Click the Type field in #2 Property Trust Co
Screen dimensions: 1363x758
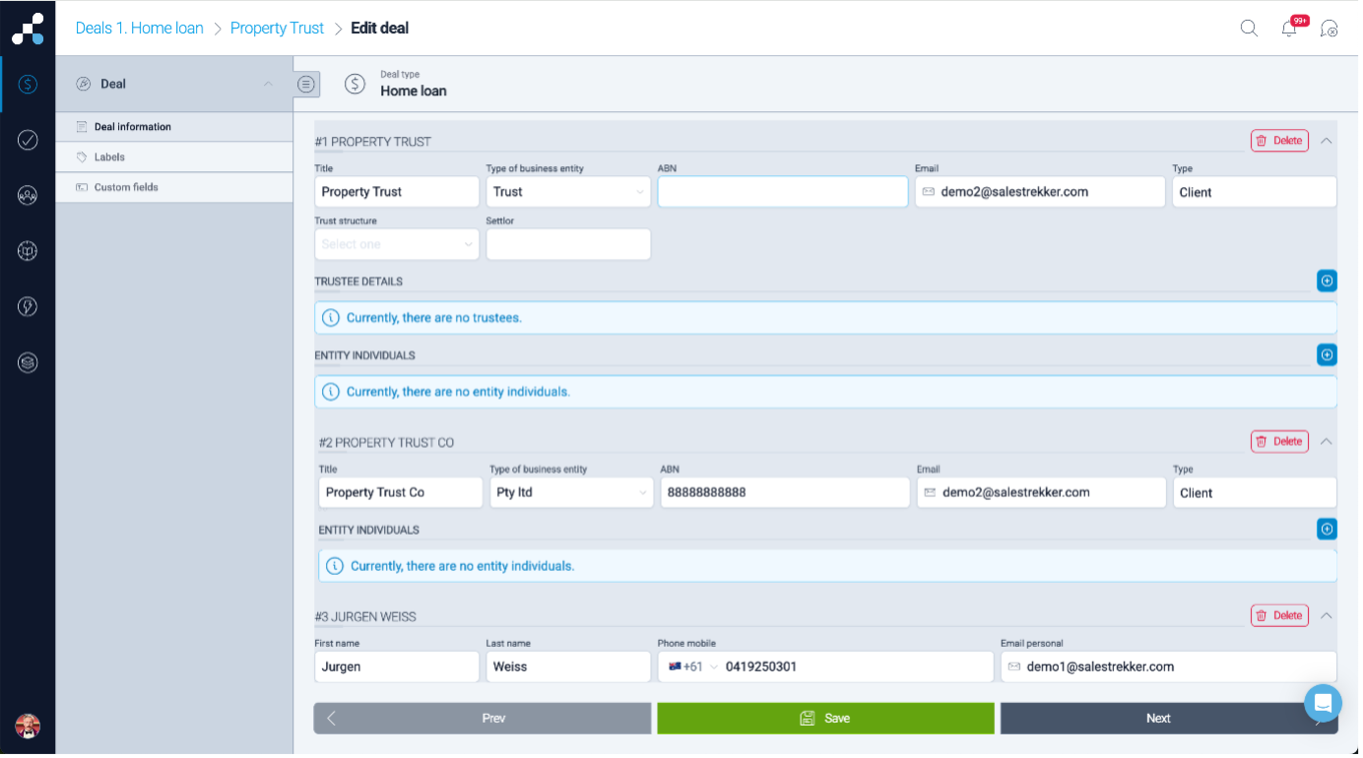click(1255, 492)
